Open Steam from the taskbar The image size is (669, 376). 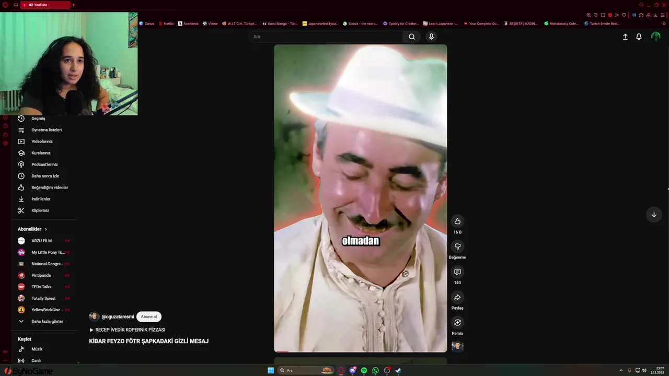coord(398,371)
